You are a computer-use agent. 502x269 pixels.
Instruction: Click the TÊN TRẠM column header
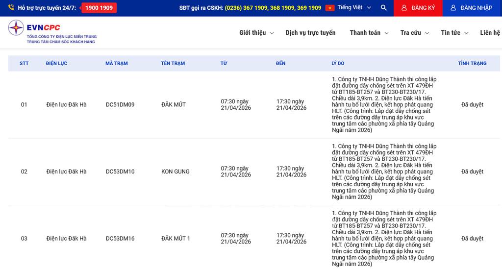[173, 64]
